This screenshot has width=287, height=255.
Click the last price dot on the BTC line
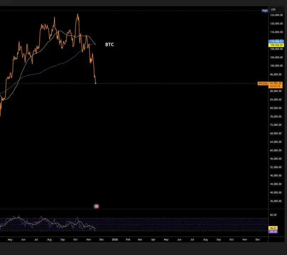click(96, 84)
